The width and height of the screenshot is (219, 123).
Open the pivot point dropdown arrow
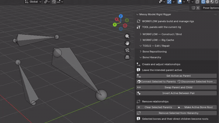click(49, 2)
